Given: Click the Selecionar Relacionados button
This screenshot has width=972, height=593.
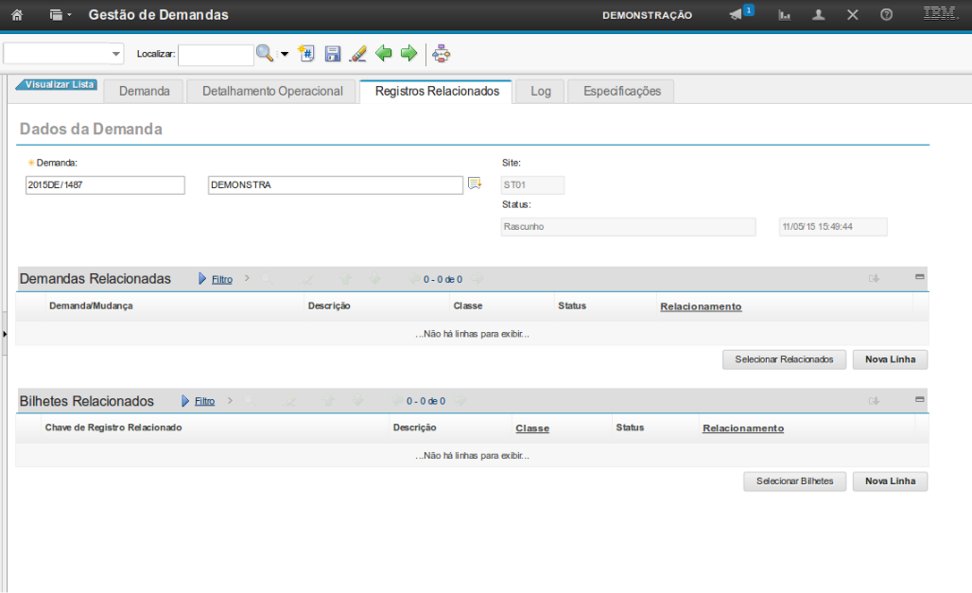Looking at the screenshot, I should [784, 359].
